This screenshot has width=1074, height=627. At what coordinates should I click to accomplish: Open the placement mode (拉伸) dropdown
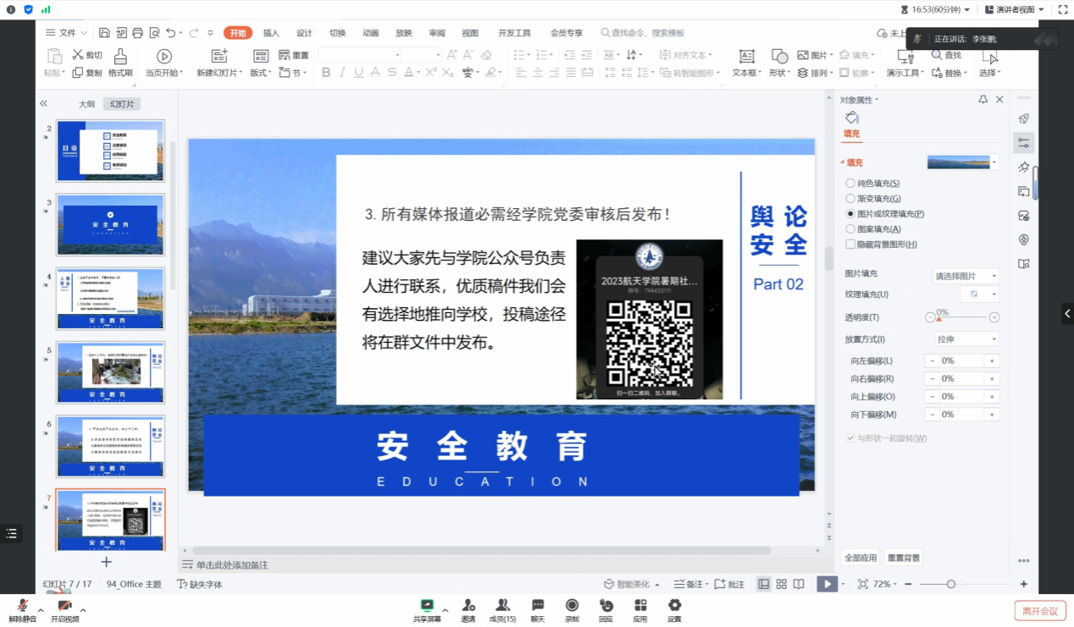966,339
